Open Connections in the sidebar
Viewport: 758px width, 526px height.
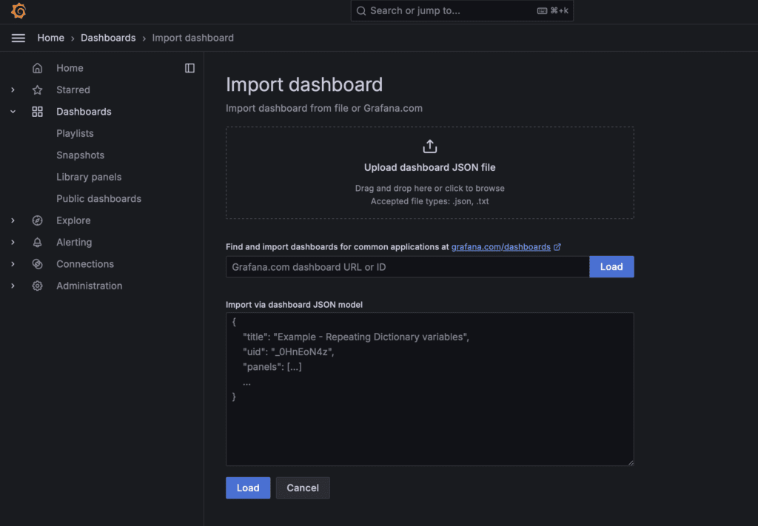click(85, 263)
